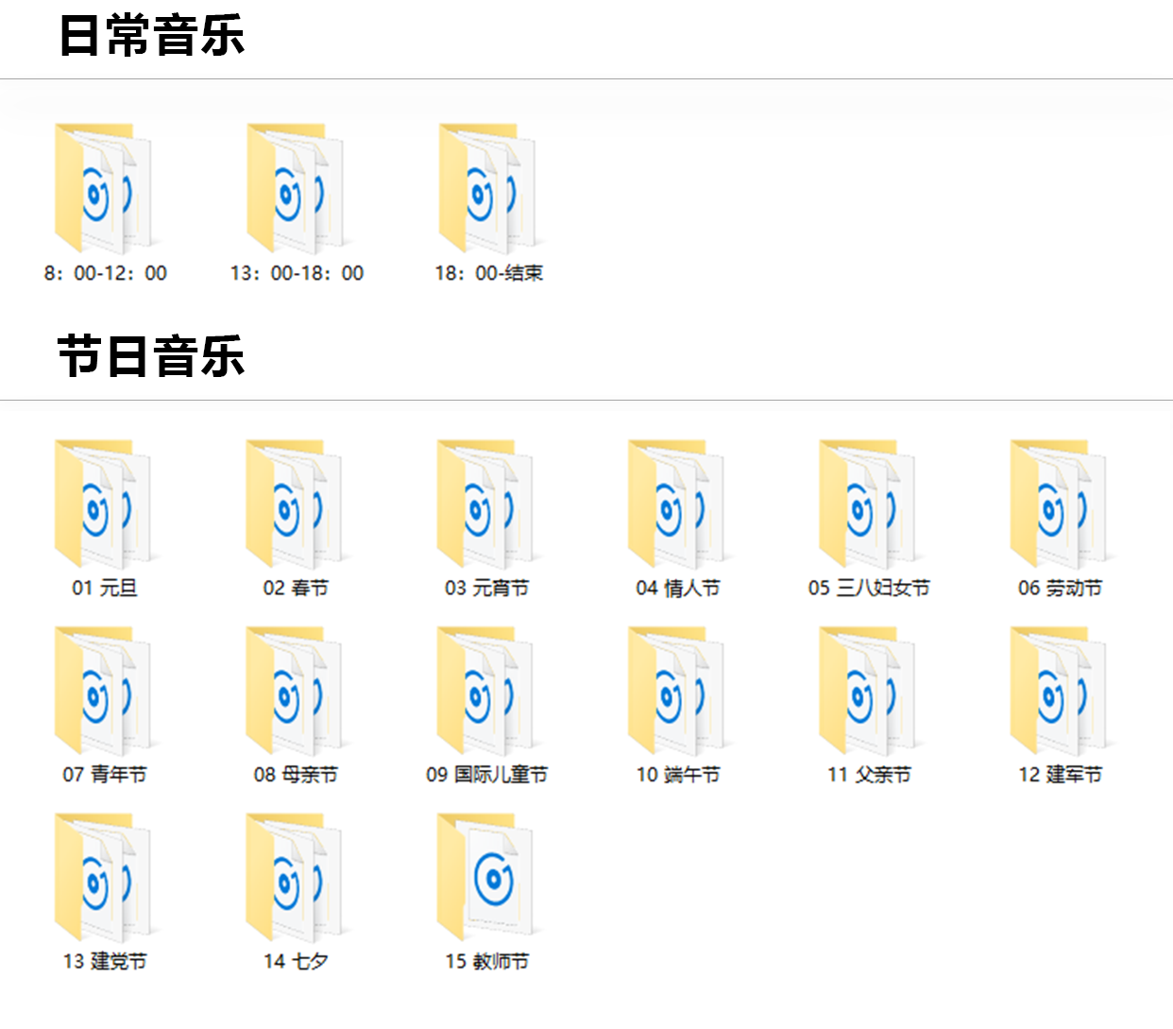This screenshot has height=1029, width=1173.
Task: Select the 03 元宵节 folder icon
Action: (x=486, y=505)
